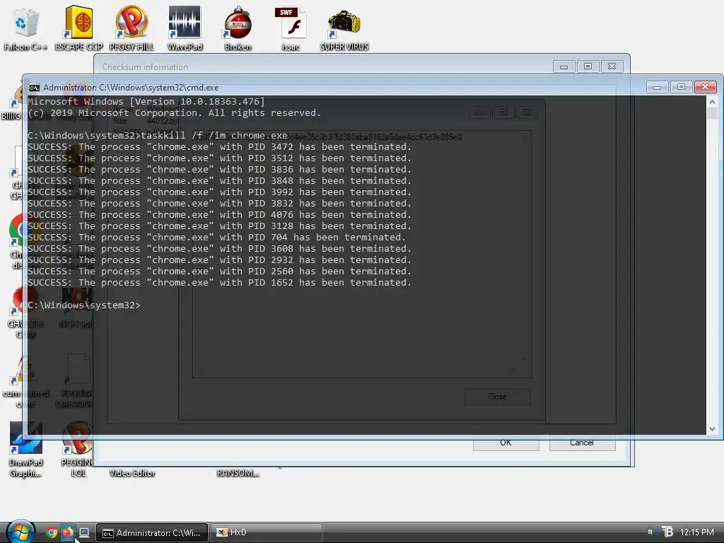The image size is (724, 543).
Task: Click Cancel in the background HxD dialog
Action: pyautogui.click(x=582, y=443)
